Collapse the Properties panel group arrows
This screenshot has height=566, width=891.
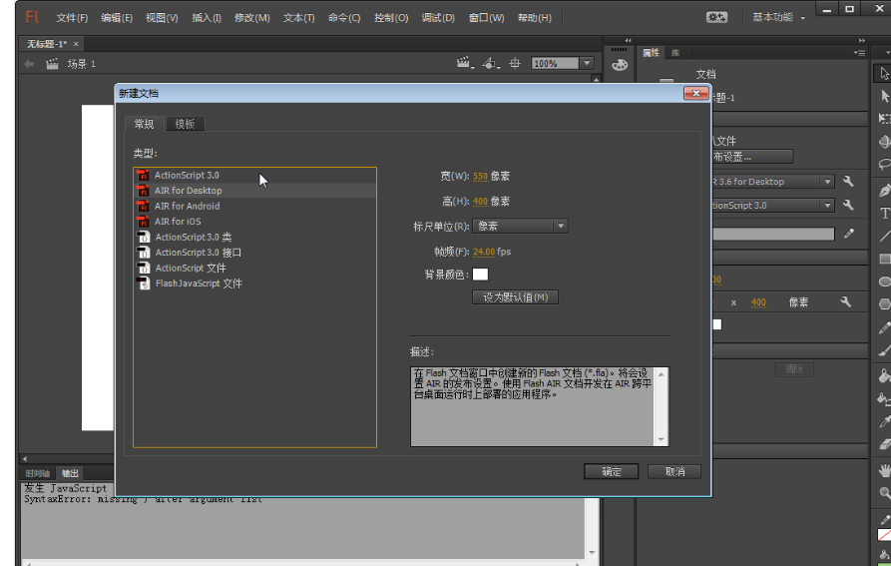pyautogui.click(x=862, y=40)
